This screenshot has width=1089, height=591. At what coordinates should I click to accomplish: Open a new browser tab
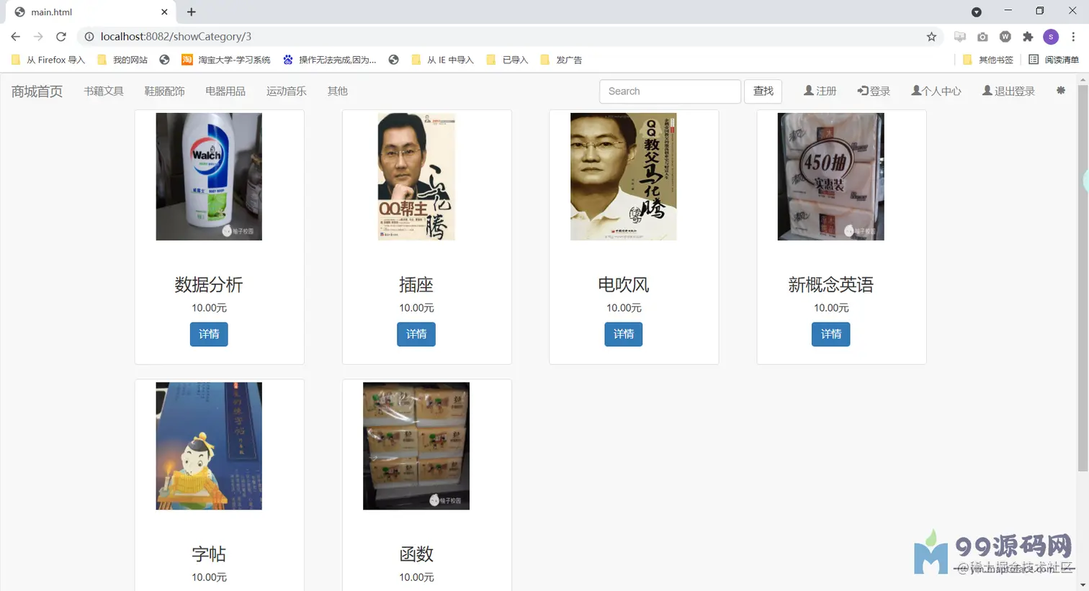pyautogui.click(x=191, y=12)
